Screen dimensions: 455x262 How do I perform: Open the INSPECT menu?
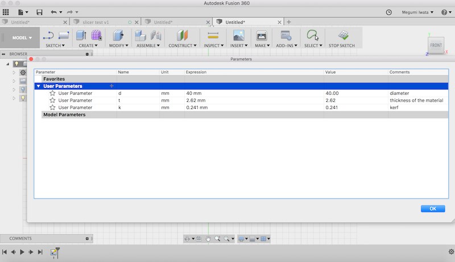214,45
